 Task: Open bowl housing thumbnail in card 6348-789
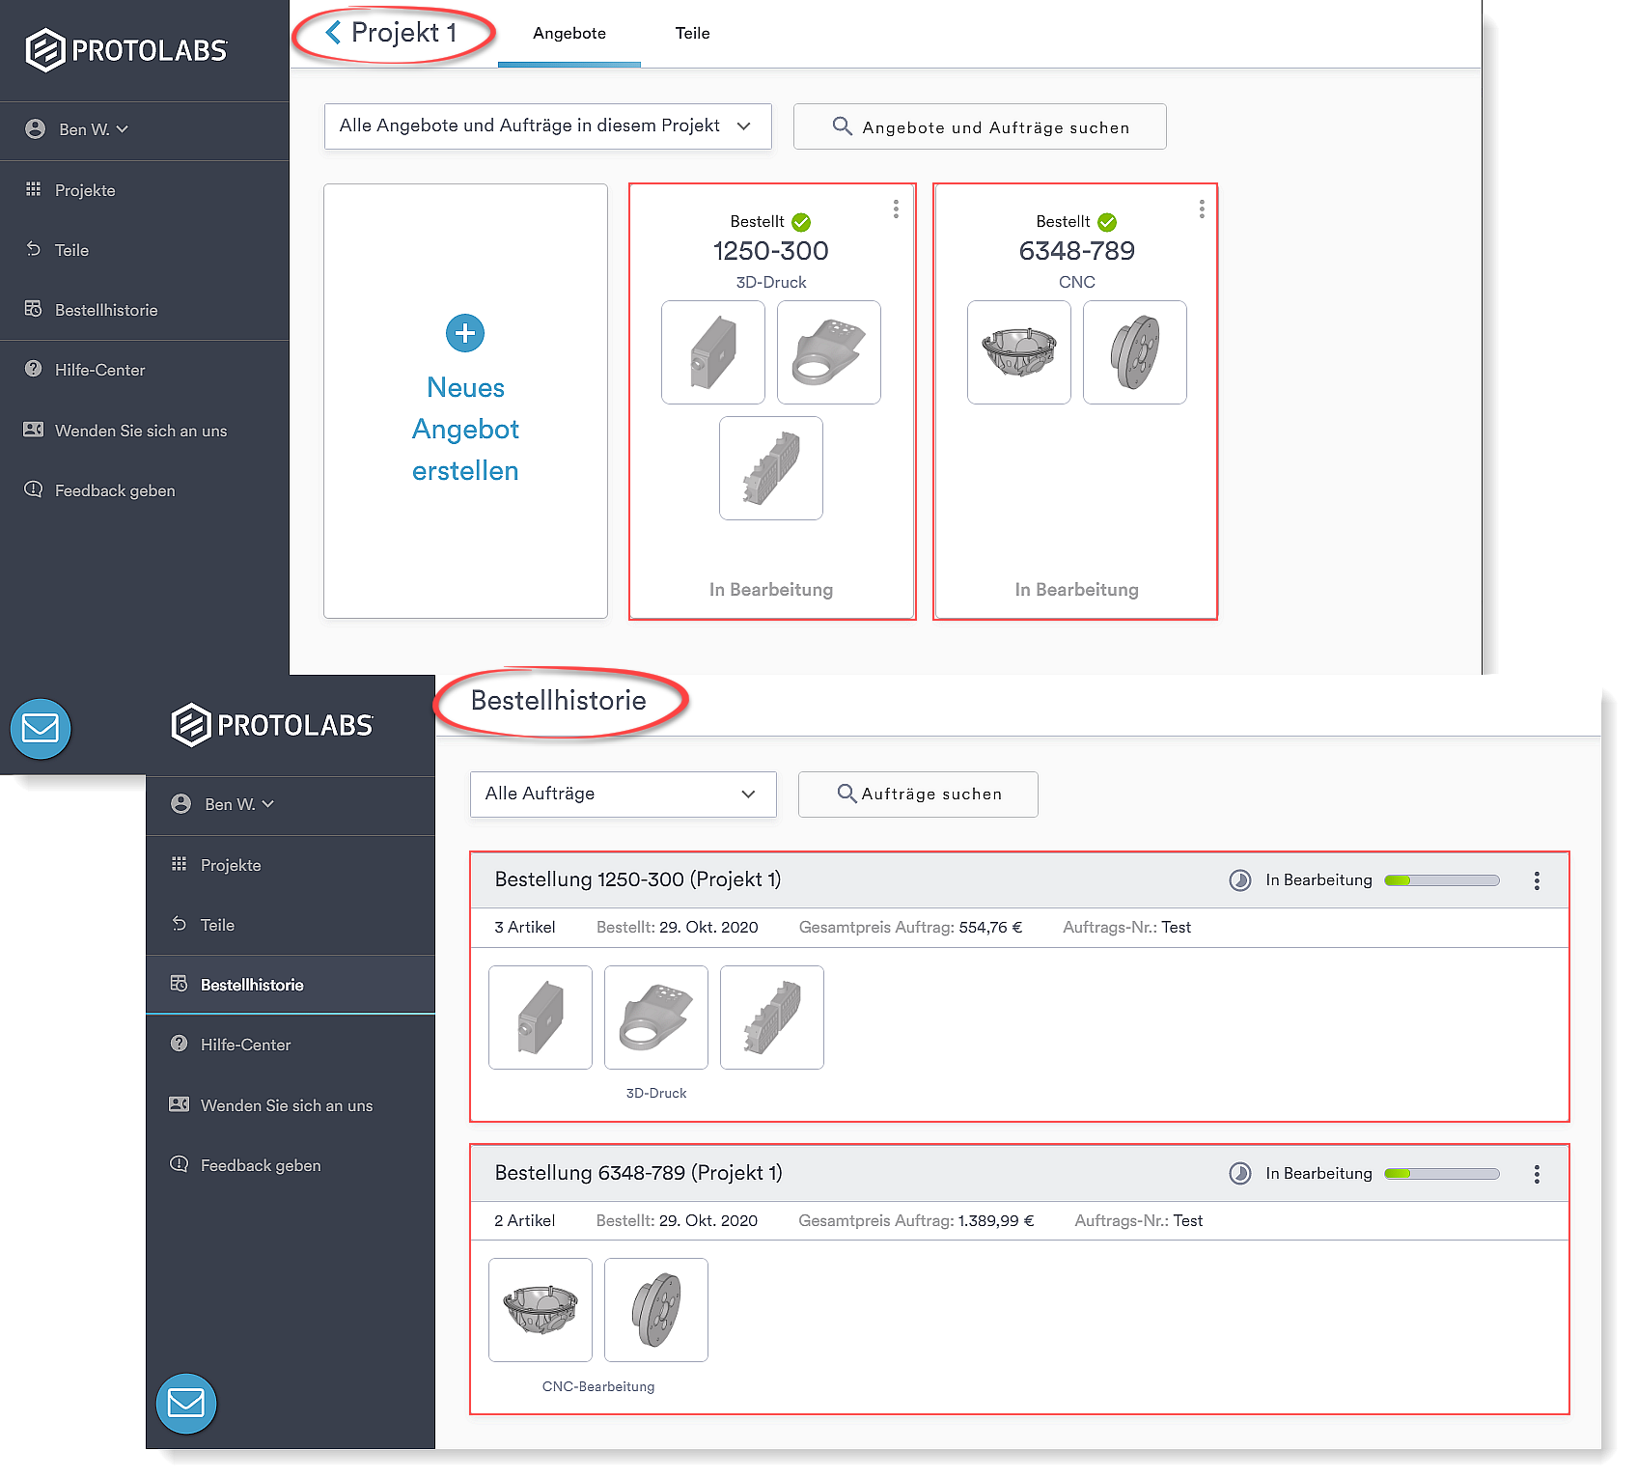point(1019,352)
